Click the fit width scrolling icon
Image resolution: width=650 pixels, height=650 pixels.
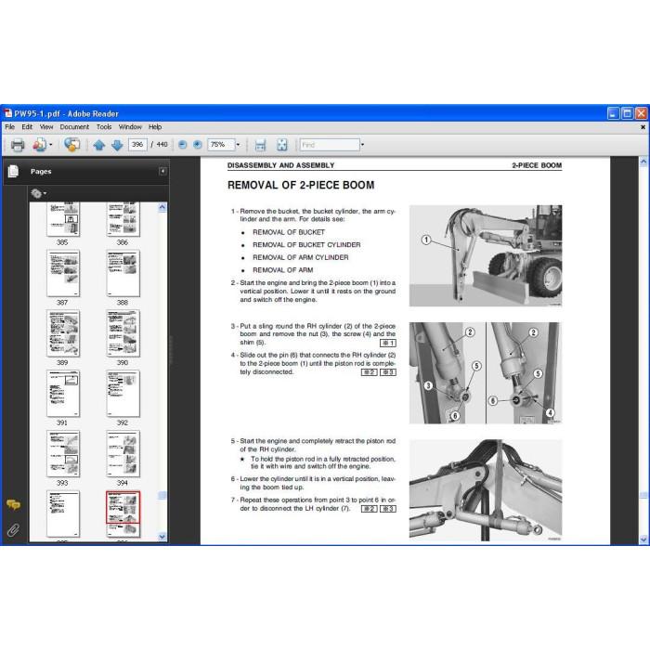tap(260, 145)
